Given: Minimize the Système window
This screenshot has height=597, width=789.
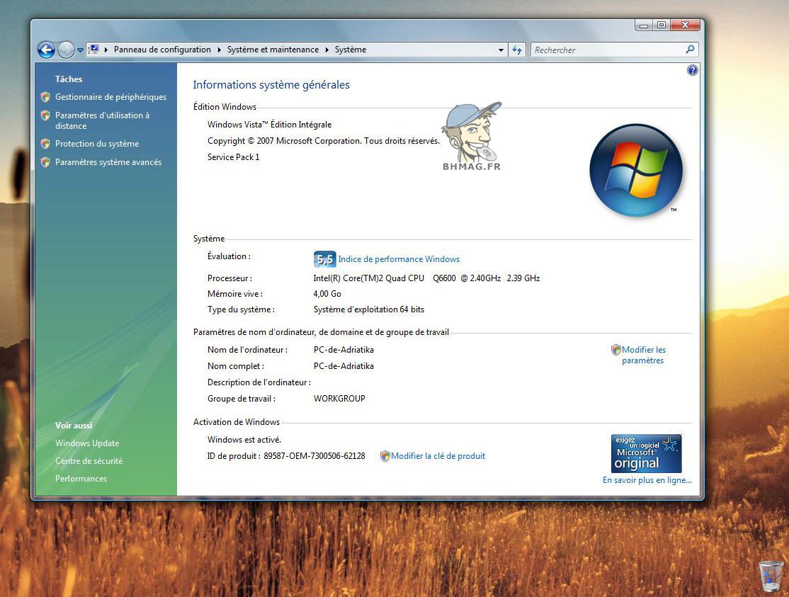Looking at the screenshot, I should 644,25.
